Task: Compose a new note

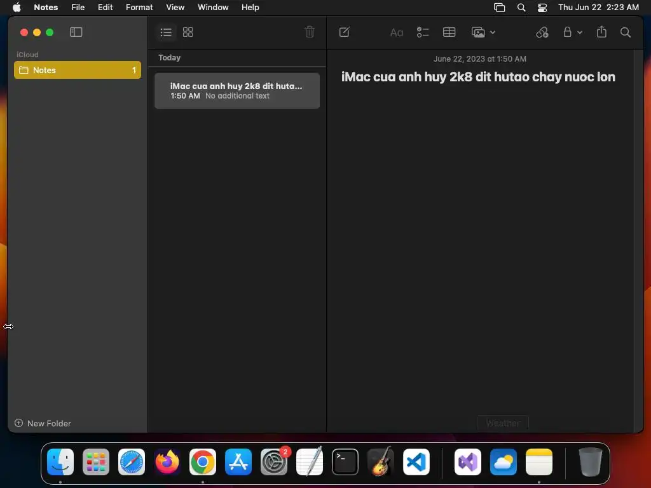Action: [x=344, y=32]
